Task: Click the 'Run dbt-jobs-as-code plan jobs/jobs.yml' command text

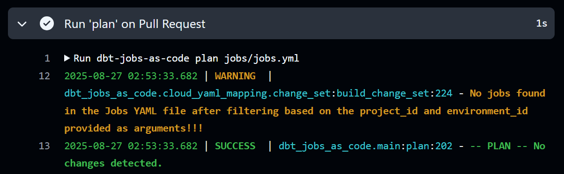Action: [x=186, y=59]
